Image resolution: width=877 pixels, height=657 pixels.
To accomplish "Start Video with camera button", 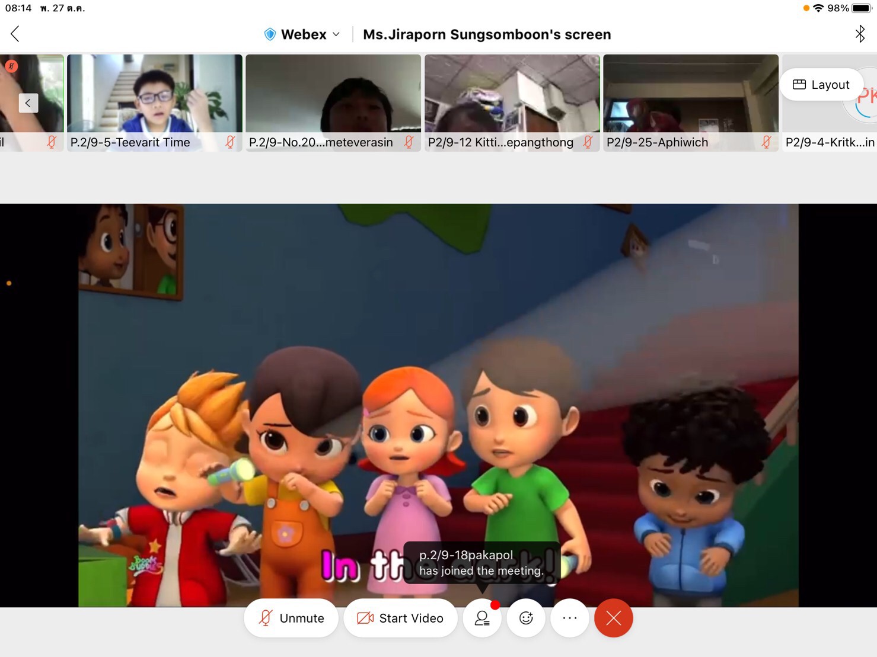I will click(400, 618).
